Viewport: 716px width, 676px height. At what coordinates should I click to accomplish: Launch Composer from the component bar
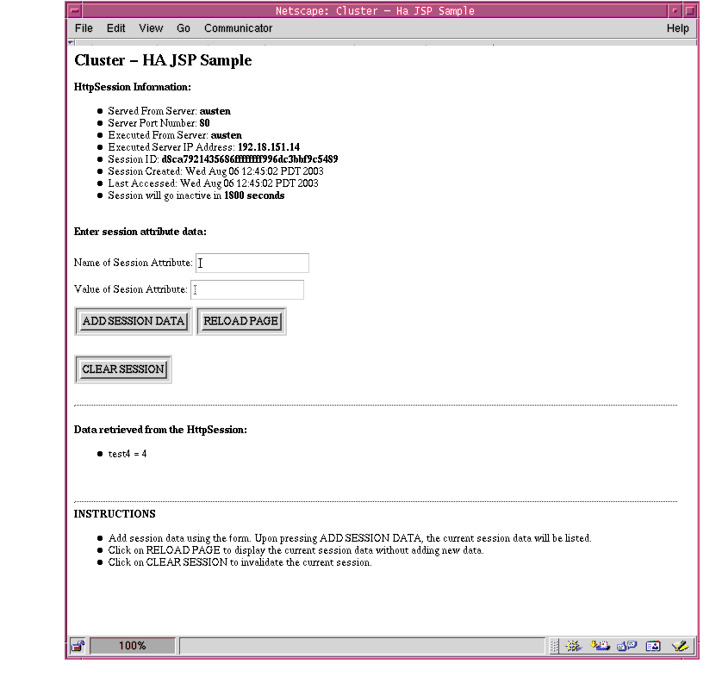click(680, 646)
